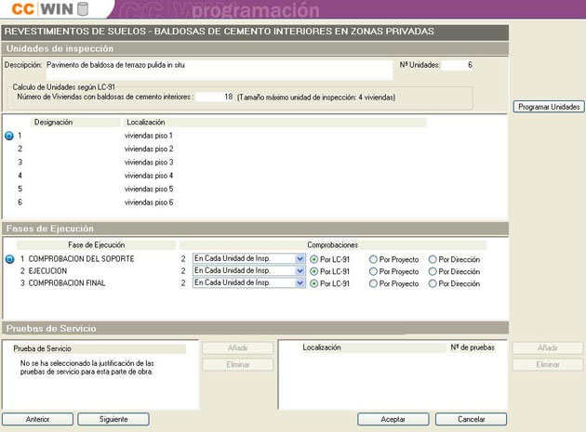Click the Aceptar button
Viewport: 586px width, 432px height.
tap(393, 419)
